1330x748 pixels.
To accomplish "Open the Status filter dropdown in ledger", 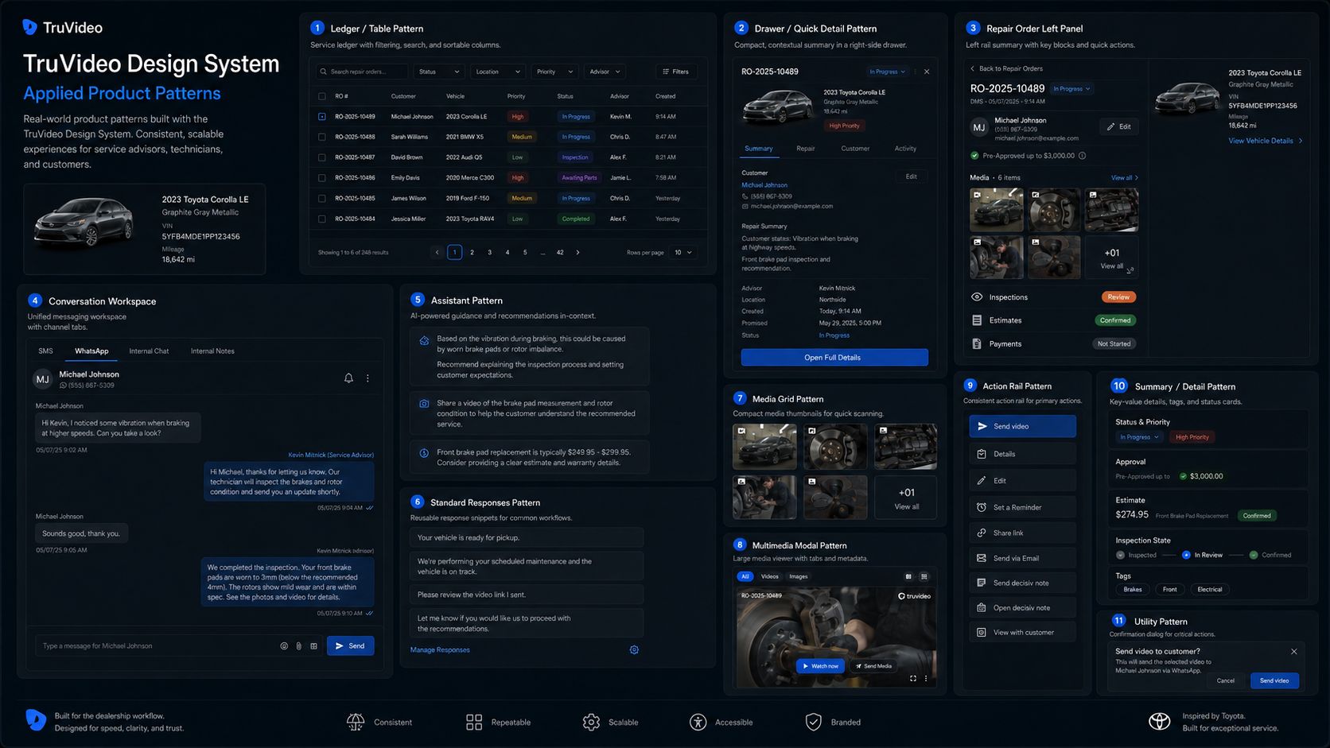I will pos(439,72).
